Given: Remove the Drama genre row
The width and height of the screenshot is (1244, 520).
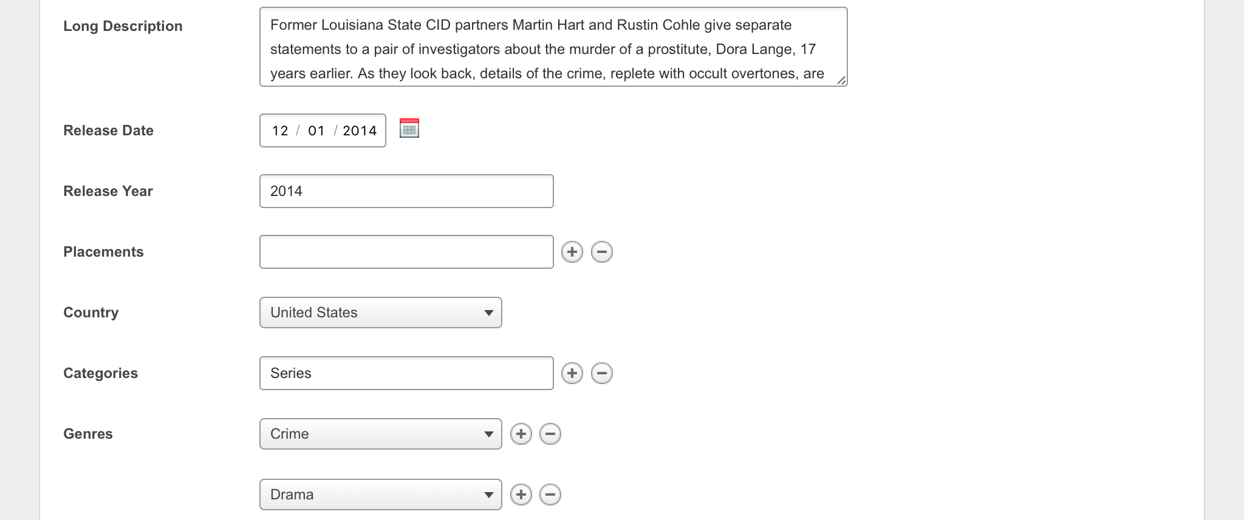Looking at the screenshot, I should 550,495.
